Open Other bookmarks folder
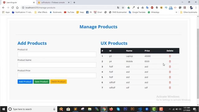The height and width of the screenshot is (112, 199). [189, 12]
